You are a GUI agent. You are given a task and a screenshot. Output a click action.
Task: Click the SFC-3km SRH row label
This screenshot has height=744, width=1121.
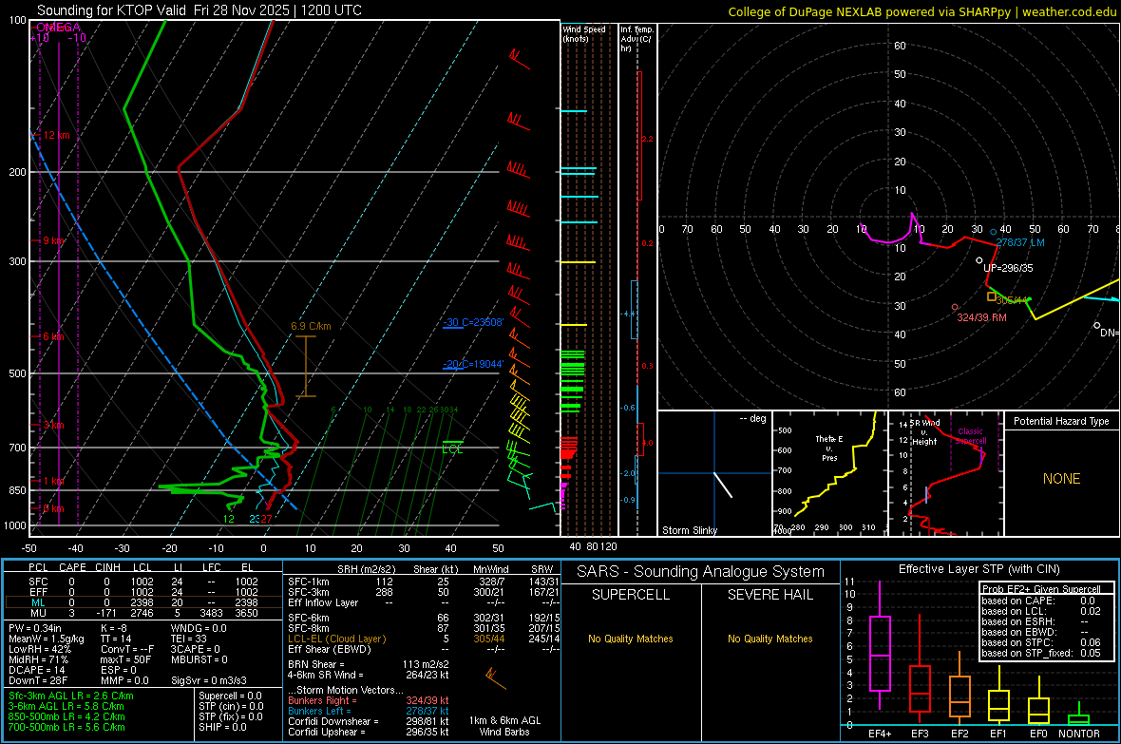tap(308, 592)
